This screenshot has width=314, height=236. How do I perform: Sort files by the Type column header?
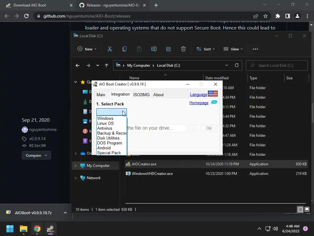tap(253, 78)
